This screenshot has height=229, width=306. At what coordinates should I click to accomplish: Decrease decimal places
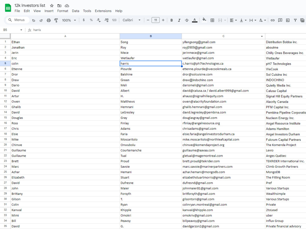pyautogui.click(x=99, y=20)
